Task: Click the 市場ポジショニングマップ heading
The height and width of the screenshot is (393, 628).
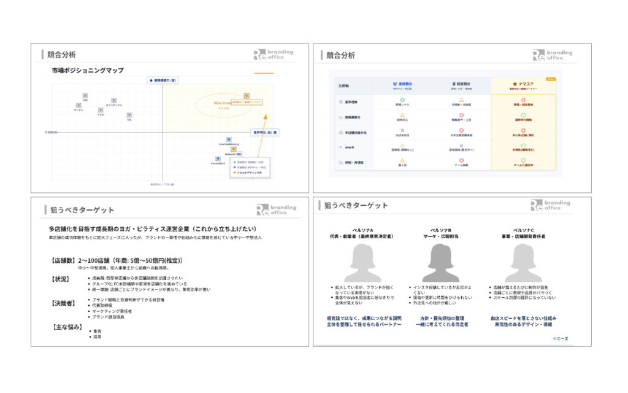Action: tap(87, 71)
